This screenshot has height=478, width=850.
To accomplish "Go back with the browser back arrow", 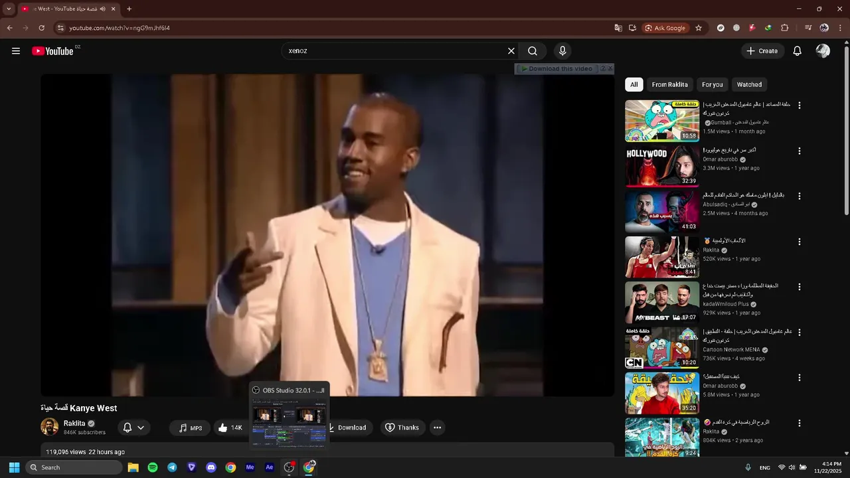I will 9,28.
